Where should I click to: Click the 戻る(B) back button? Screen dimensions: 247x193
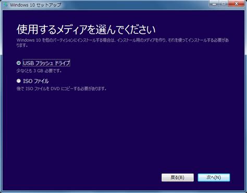(178, 177)
